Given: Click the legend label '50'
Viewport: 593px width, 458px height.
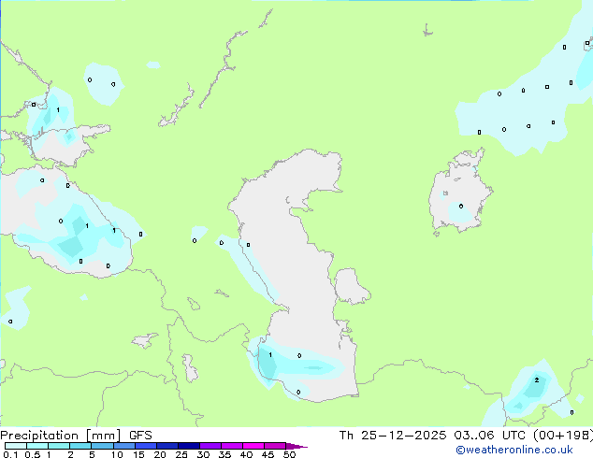Looking at the screenshot, I should tap(289, 454).
